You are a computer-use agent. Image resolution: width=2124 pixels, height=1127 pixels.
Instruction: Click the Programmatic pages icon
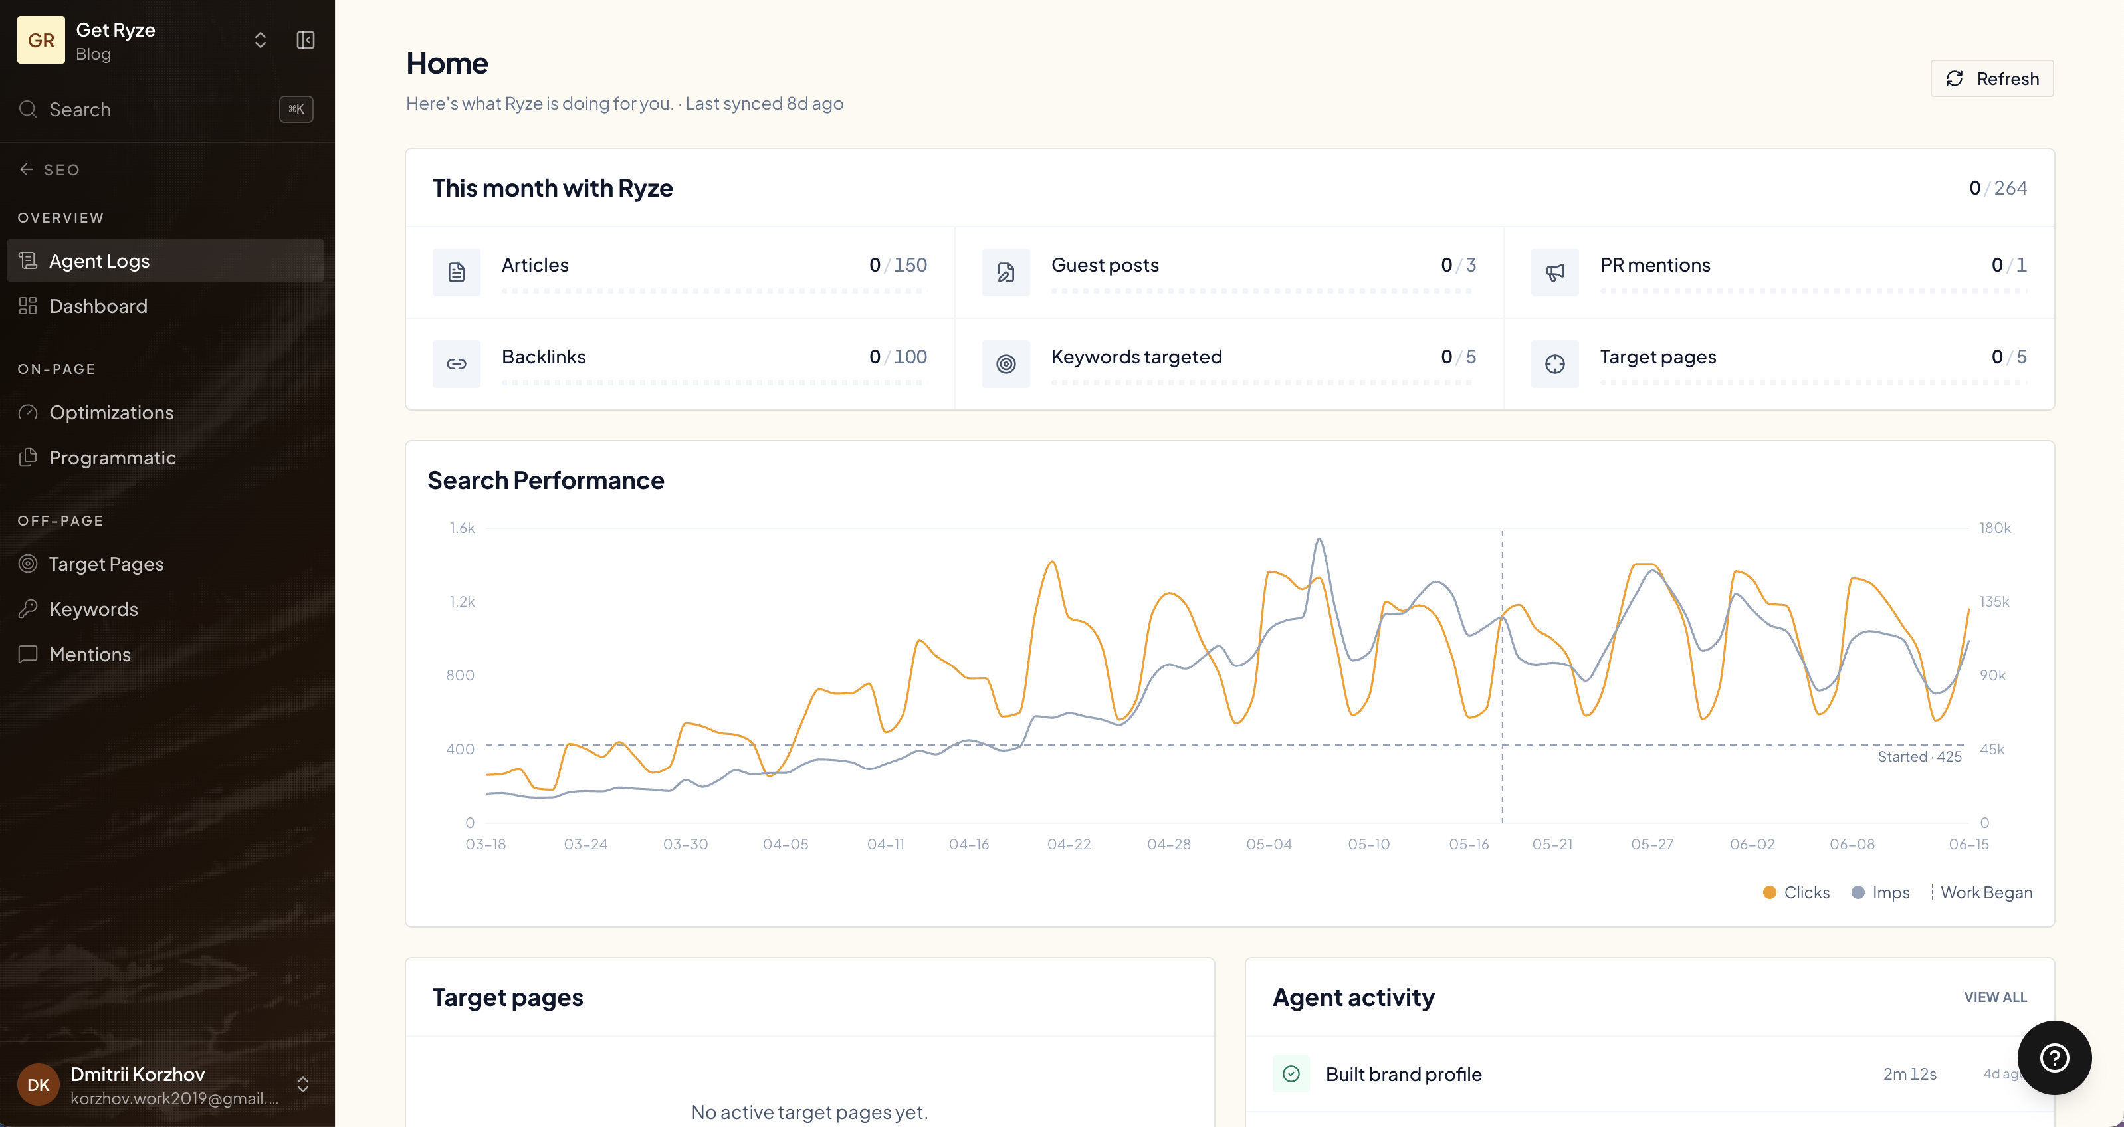click(28, 457)
